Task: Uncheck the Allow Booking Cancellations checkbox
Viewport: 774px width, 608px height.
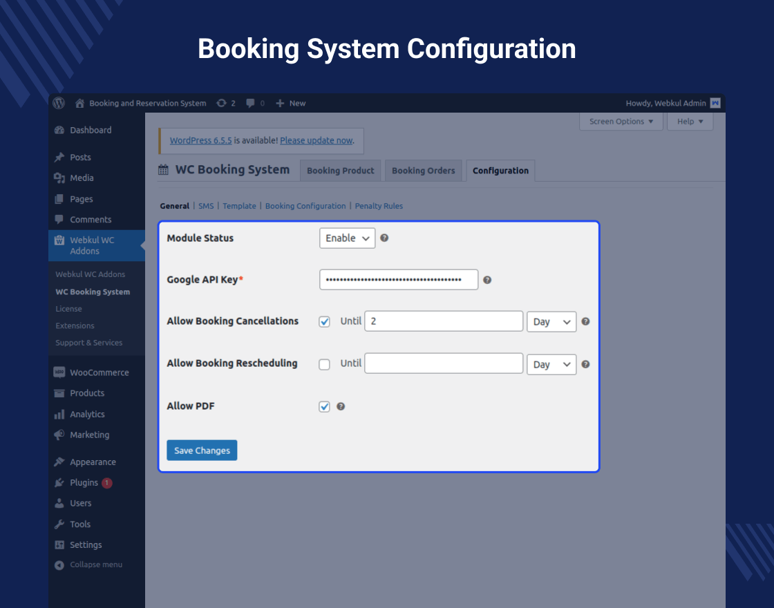Action: pyautogui.click(x=324, y=322)
